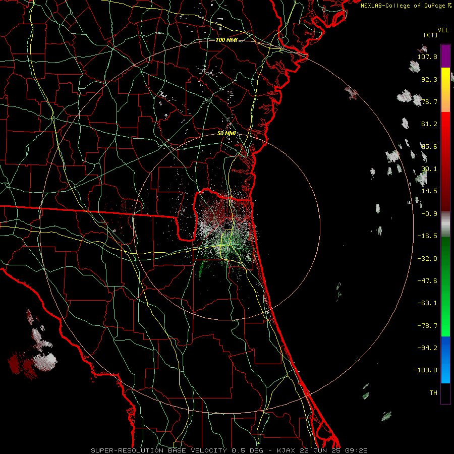Pick the green segment of the color scale
Image resolution: width=454 pixels, height=454 pixels.
tap(445, 287)
